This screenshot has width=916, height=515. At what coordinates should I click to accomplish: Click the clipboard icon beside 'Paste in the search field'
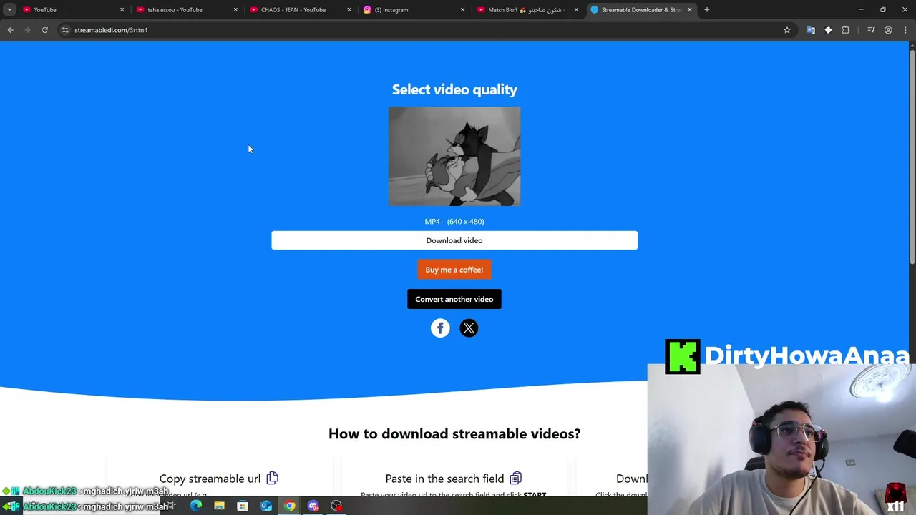tap(515, 478)
